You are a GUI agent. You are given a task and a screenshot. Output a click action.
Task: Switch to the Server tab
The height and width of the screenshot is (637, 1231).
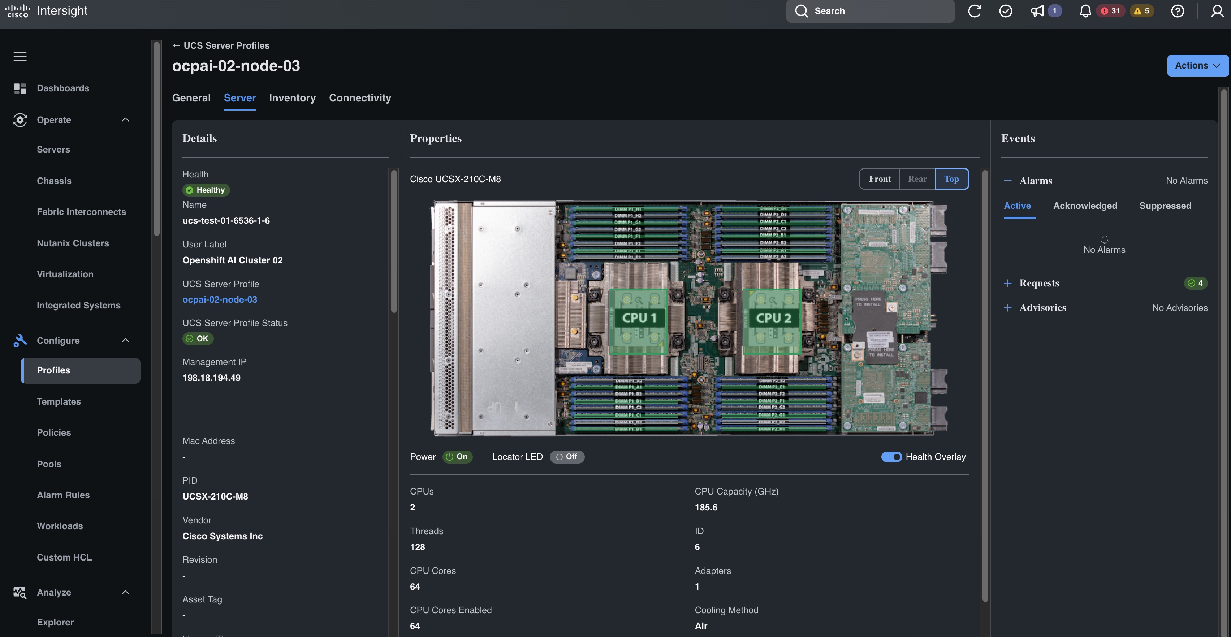click(240, 98)
